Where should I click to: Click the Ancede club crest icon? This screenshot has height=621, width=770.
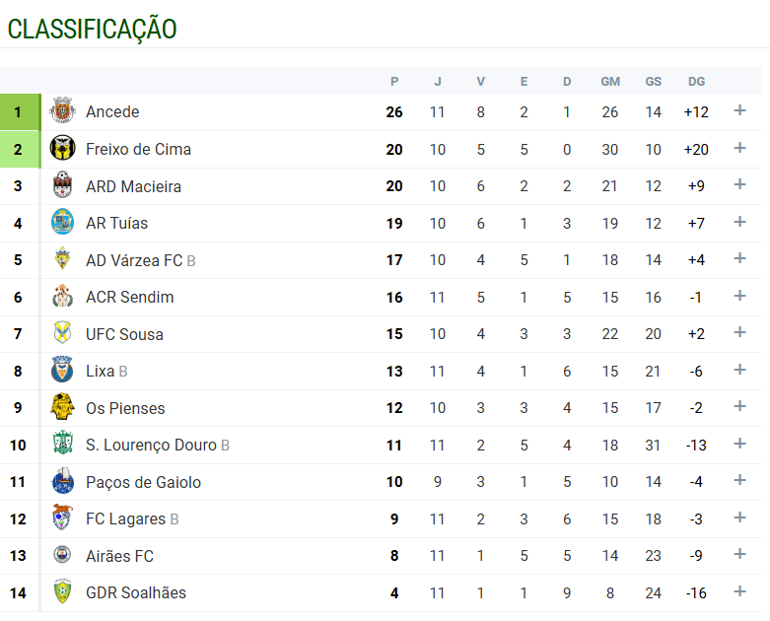point(62,111)
